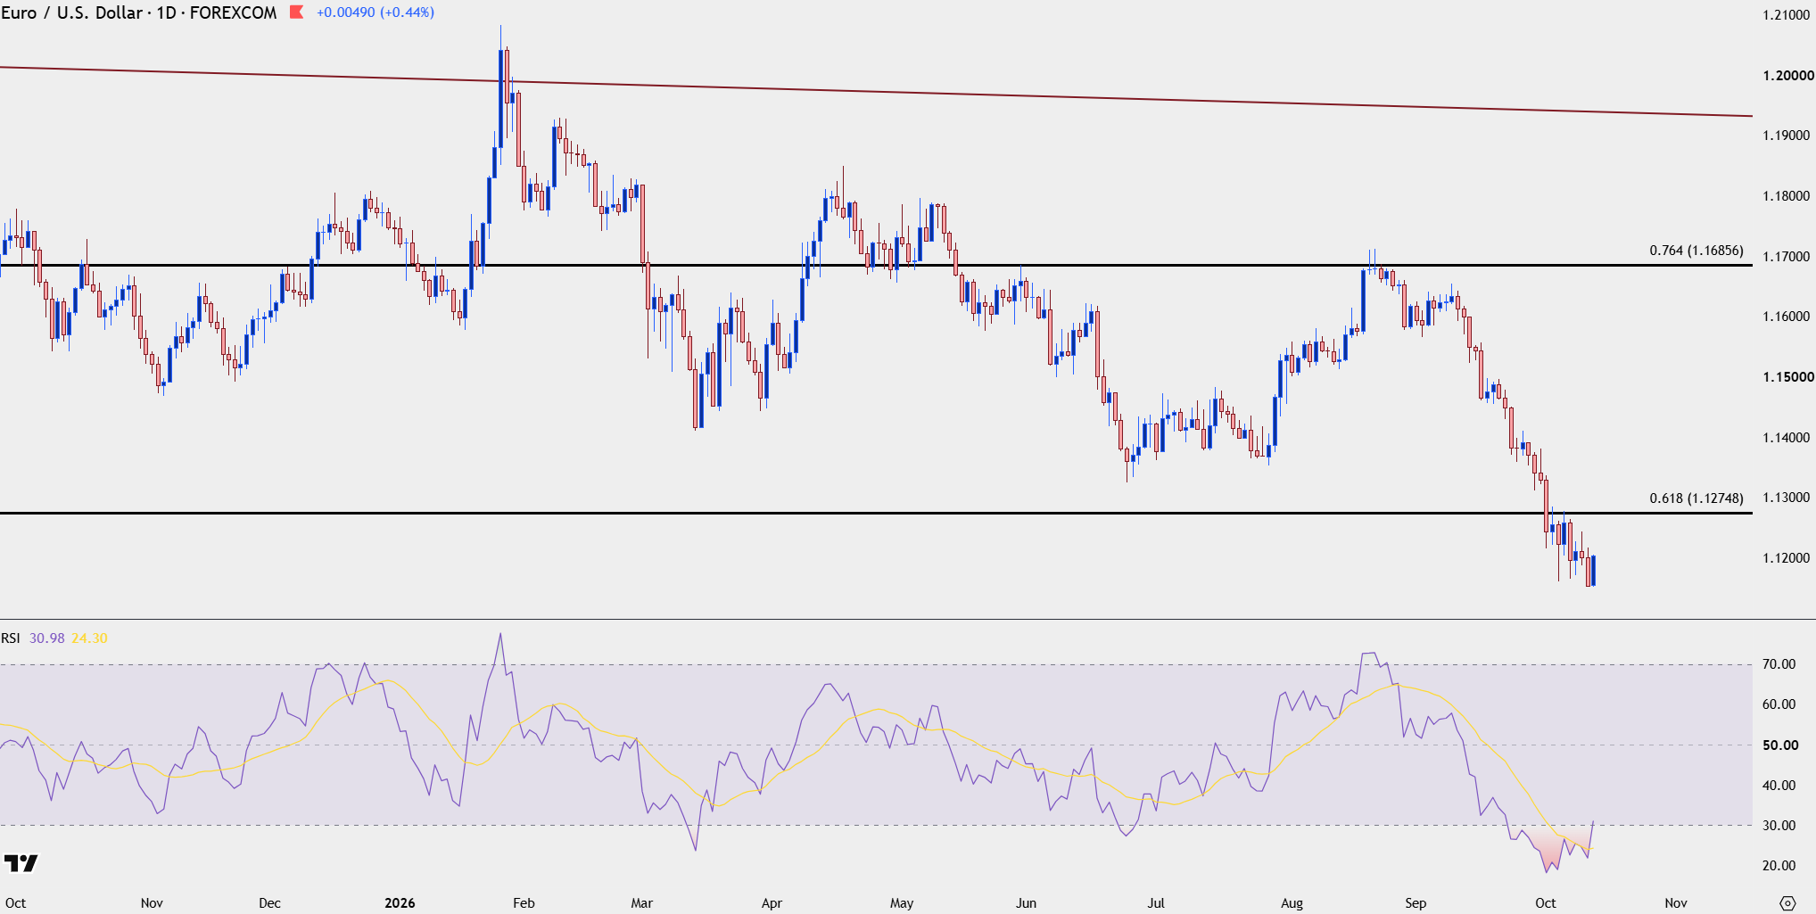Click the 1.20000 price axis label

point(1787,76)
